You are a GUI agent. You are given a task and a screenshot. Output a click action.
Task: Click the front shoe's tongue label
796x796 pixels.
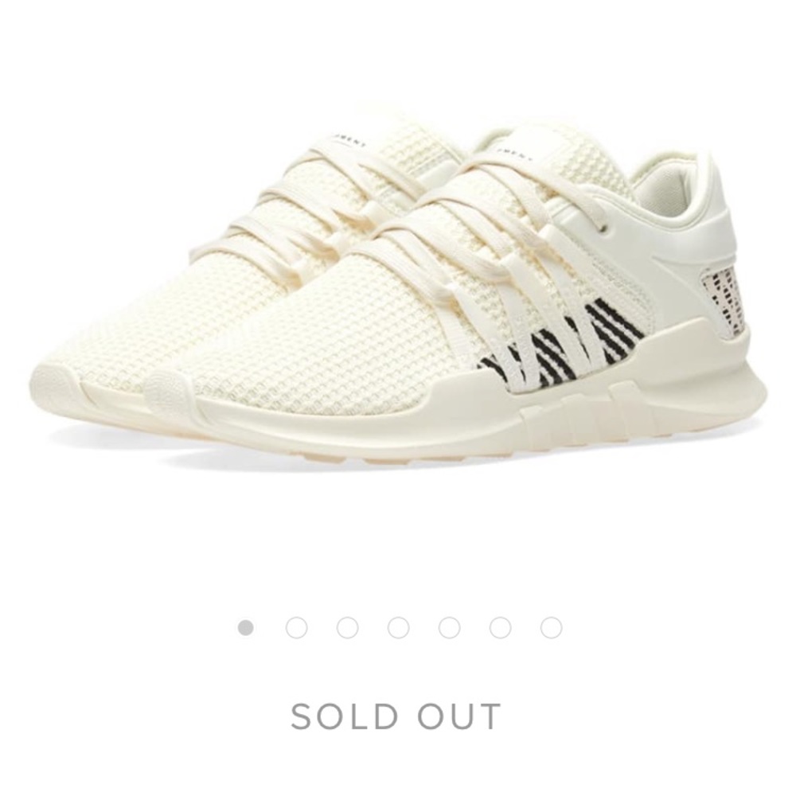coord(513,152)
